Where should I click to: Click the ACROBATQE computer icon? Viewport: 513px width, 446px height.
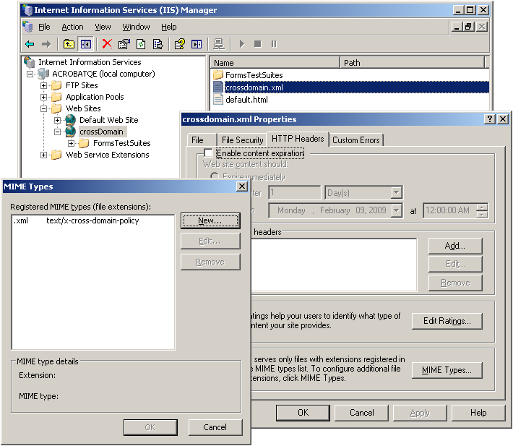43,74
